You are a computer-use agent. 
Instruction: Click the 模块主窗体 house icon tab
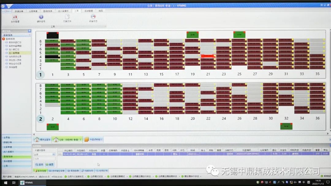(42, 139)
